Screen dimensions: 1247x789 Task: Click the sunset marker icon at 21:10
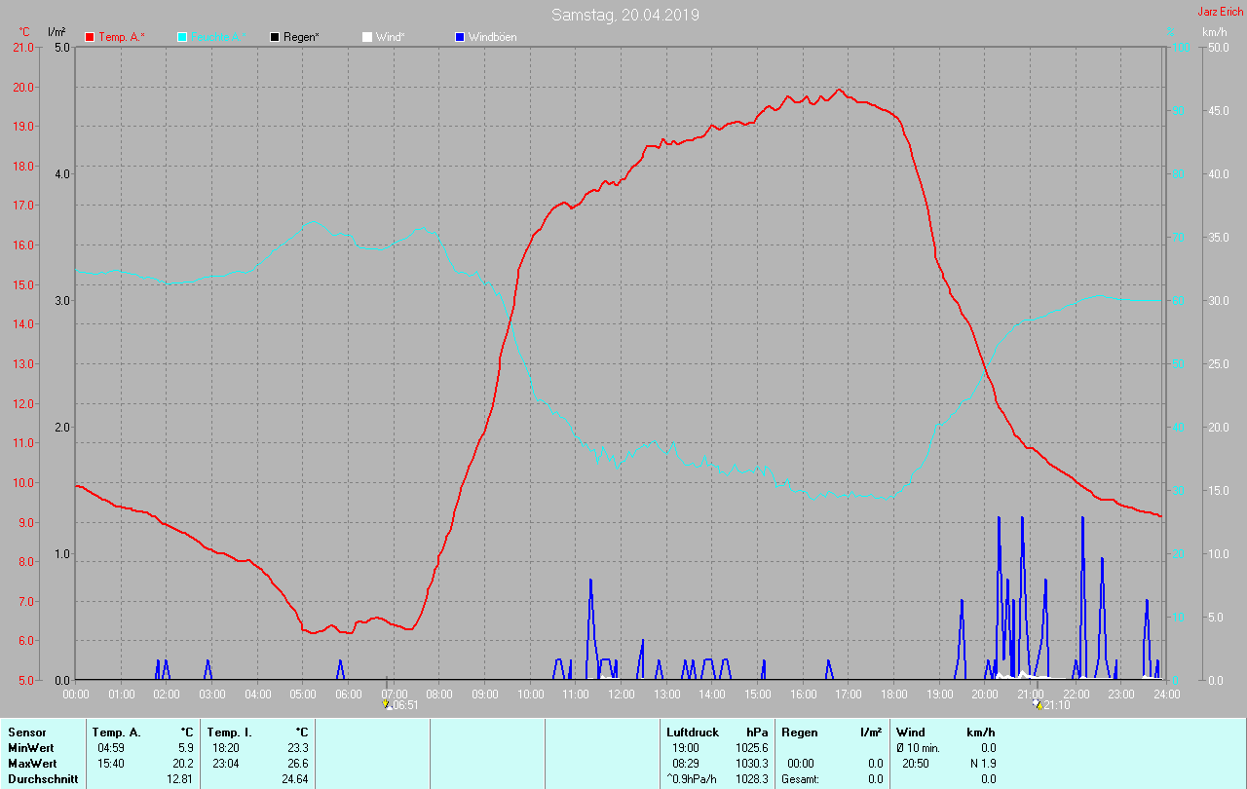1037,704
